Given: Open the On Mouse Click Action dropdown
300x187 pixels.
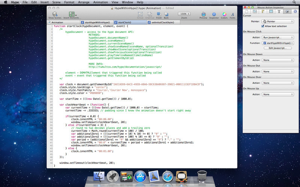Looking at the screenshot, I should pos(277,37).
